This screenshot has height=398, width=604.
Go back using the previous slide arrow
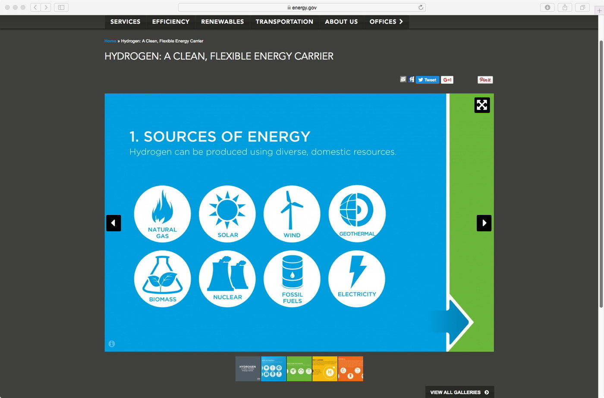pyautogui.click(x=113, y=223)
